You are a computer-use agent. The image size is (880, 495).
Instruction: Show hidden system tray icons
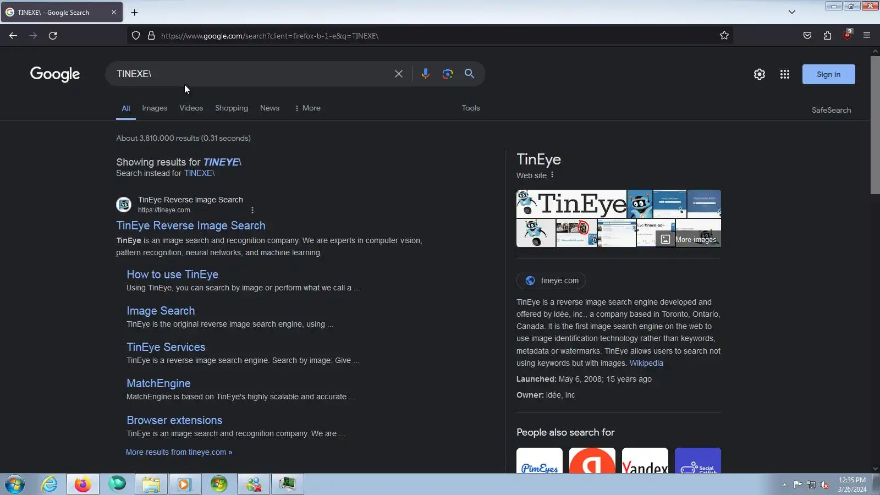[784, 485]
